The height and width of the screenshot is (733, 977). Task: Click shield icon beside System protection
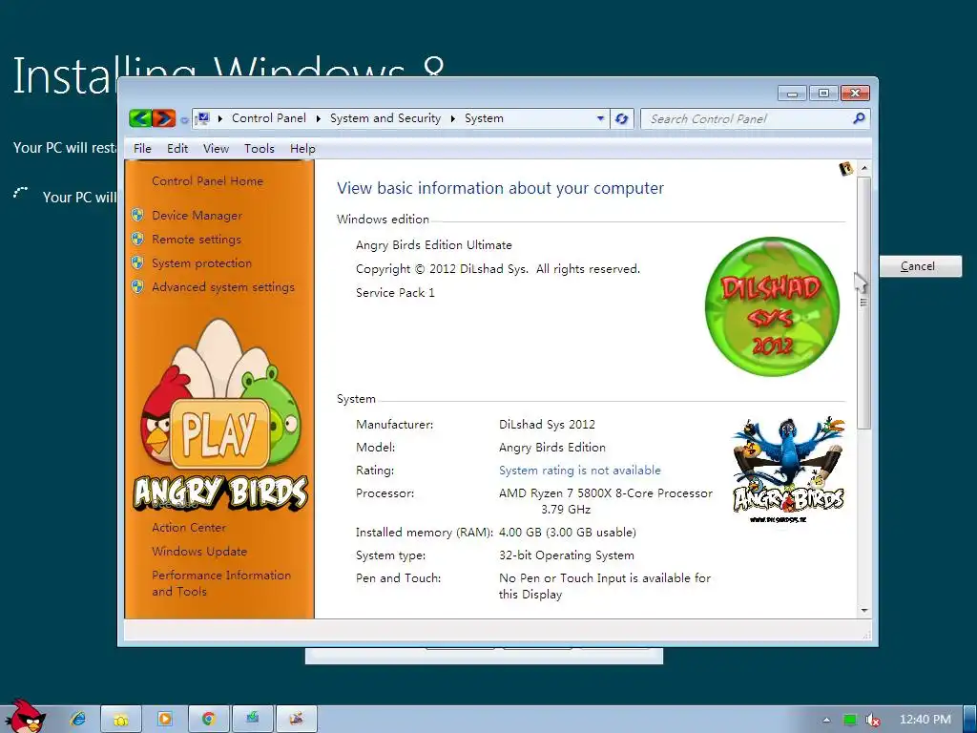pos(137,263)
